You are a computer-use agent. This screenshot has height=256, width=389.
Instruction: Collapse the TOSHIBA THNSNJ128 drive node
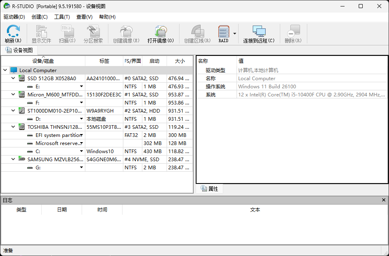pyautogui.click(x=13, y=127)
